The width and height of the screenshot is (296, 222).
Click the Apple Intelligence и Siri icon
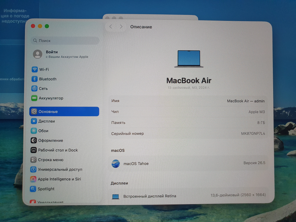[33, 179]
